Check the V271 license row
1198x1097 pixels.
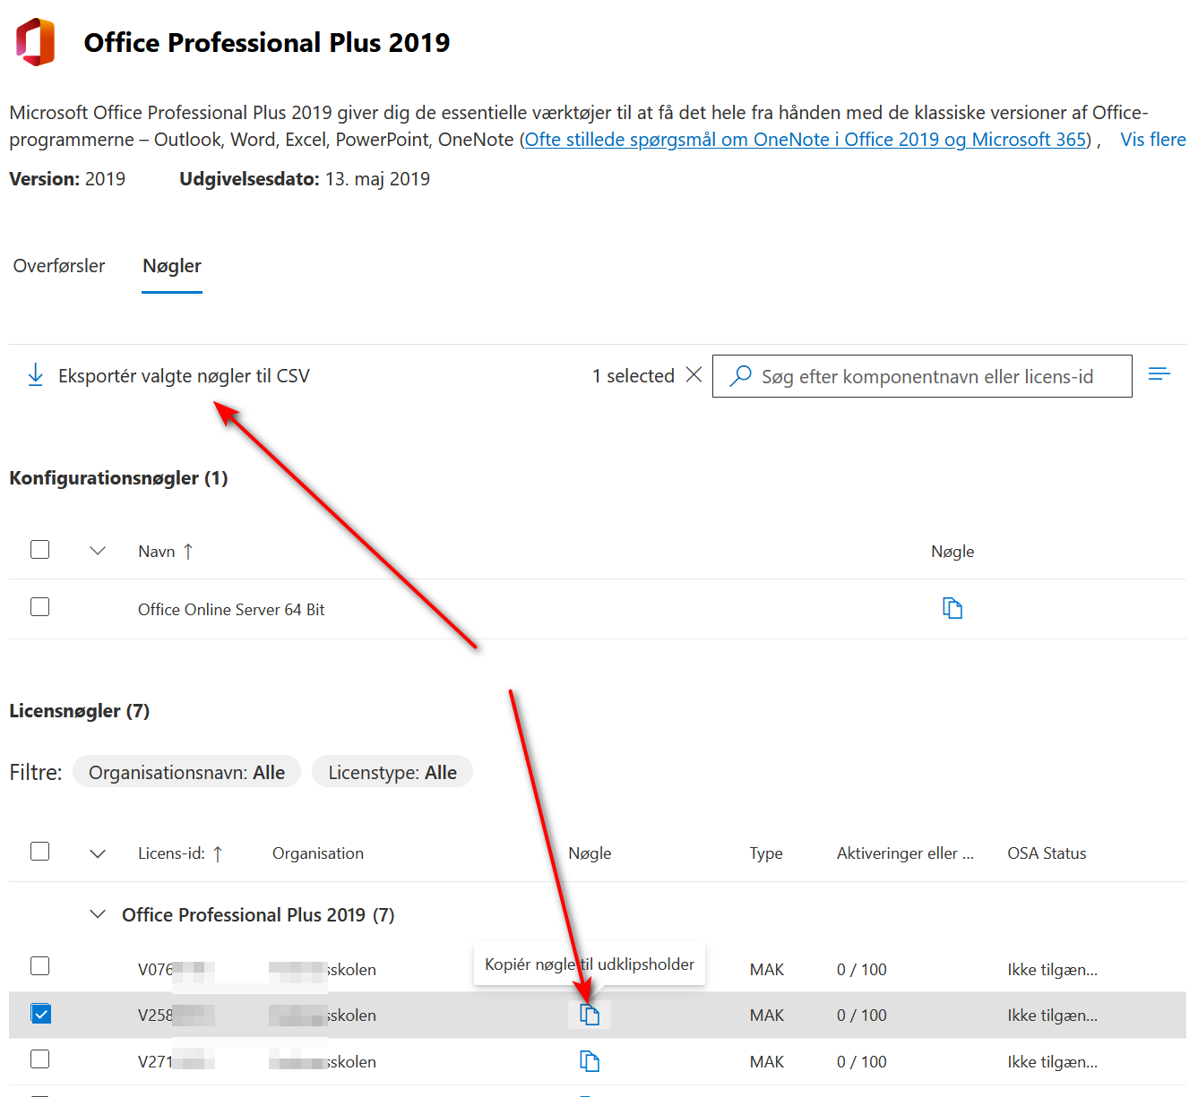[39, 1058]
